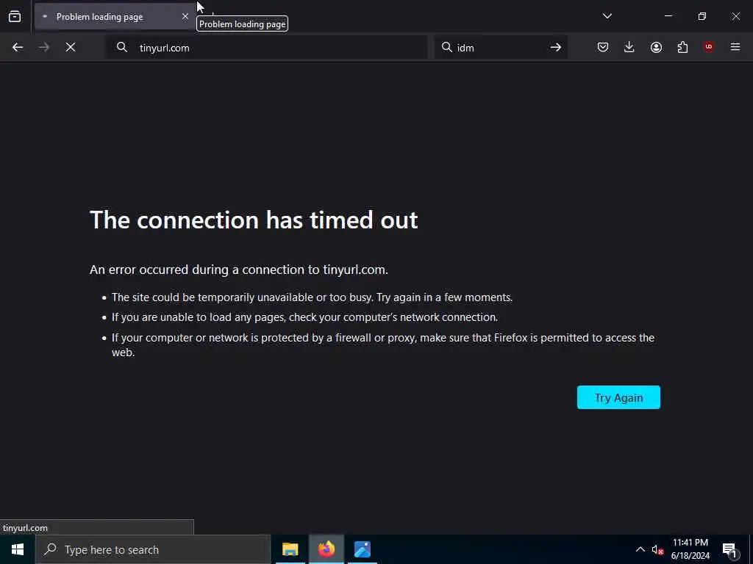753x564 pixels.
Task: Restore down the Firefox window
Action: 702,16
